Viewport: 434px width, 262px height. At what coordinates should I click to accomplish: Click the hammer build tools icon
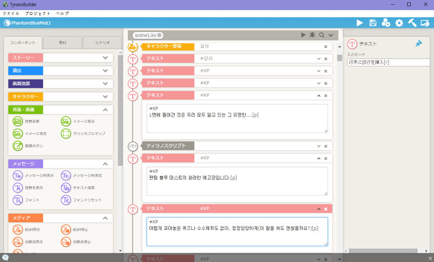point(412,23)
